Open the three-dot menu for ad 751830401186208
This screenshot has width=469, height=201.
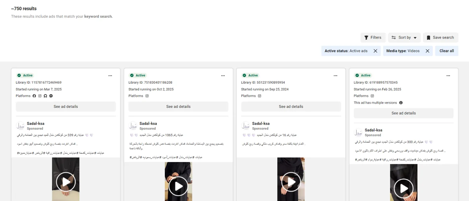coord(223,76)
